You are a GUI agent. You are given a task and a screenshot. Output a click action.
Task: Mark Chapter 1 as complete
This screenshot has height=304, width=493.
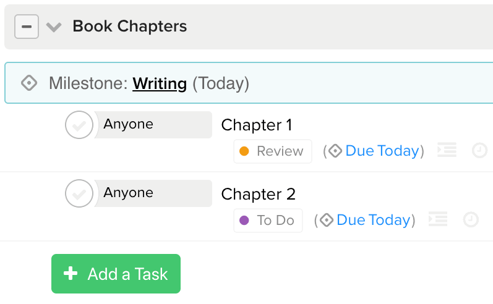click(x=79, y=125)
